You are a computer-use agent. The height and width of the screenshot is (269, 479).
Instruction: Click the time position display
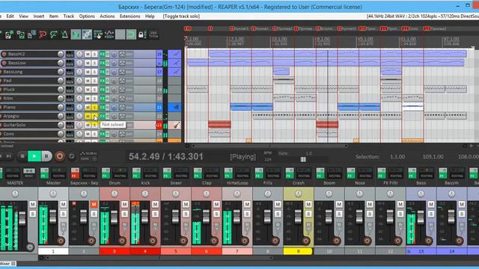[166, 156]
